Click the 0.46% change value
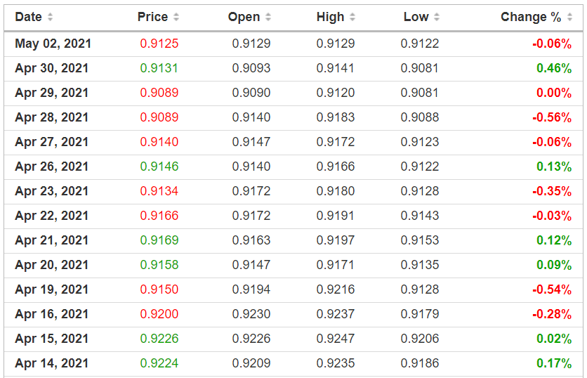Screen dimensions: 587x378 pos(553,68)
